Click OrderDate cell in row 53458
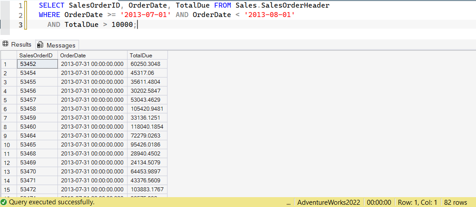 [93, 109]
